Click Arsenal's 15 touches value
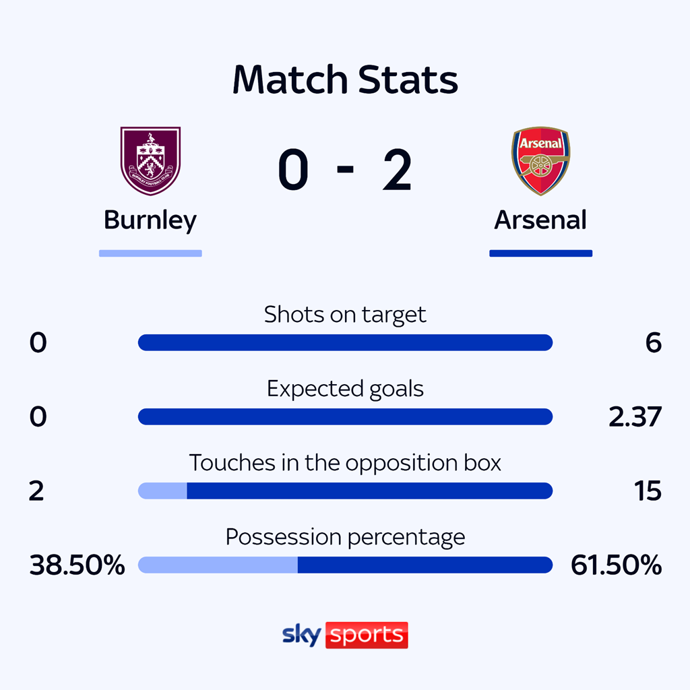 pyautogui.click(x=648, y=492)
